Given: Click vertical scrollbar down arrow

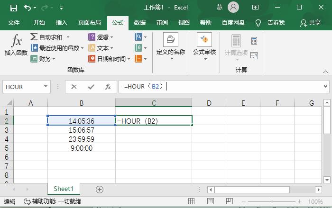Looking at the screenshot, I should (x=327, y=180).
